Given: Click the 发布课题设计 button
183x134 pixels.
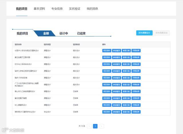Looking at the screenshot, I should coord(144,33).
